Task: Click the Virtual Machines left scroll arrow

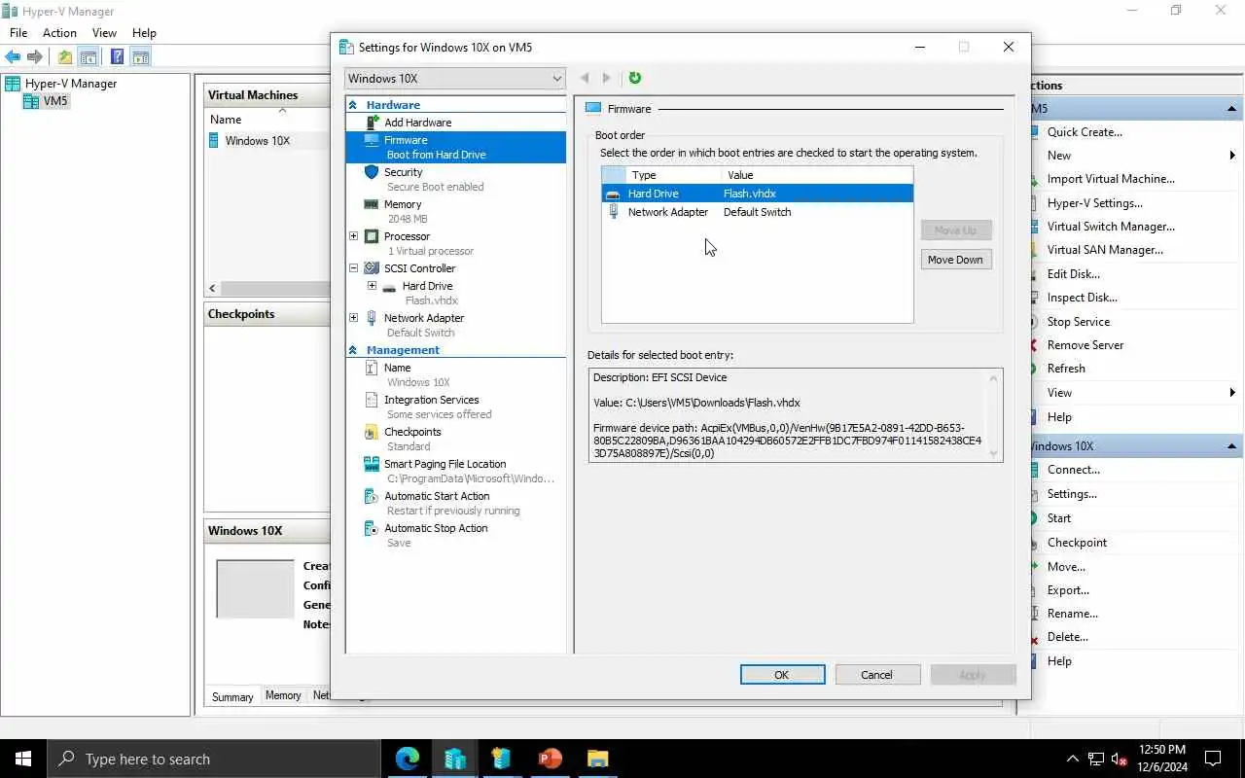Action: (x=213, y=289)
